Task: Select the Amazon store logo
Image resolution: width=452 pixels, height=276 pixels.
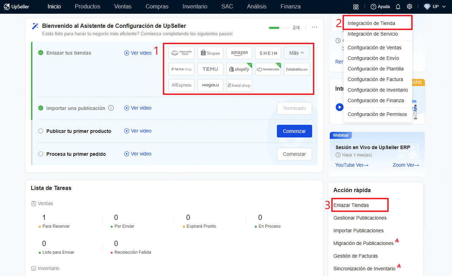Action: tap(239, 53)
